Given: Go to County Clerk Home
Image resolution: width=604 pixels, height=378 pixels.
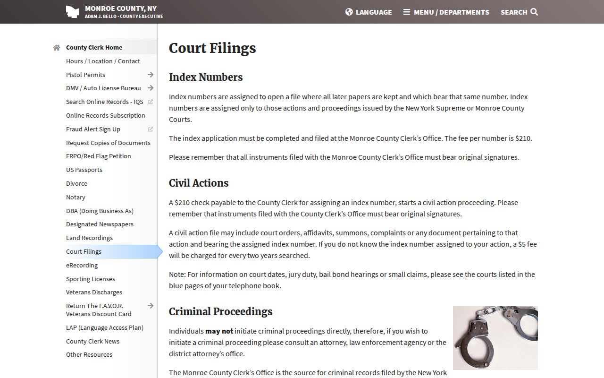Looking at the screenshot, I should tap(94, 48).
